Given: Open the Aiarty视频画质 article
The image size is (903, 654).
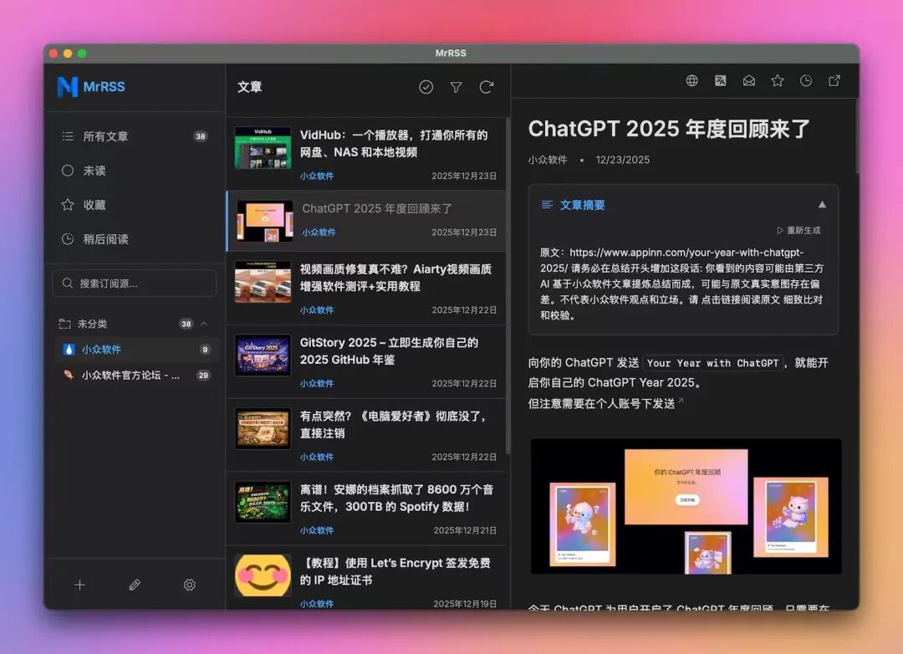Looking at the screenshot, I should tap(366, 288).
